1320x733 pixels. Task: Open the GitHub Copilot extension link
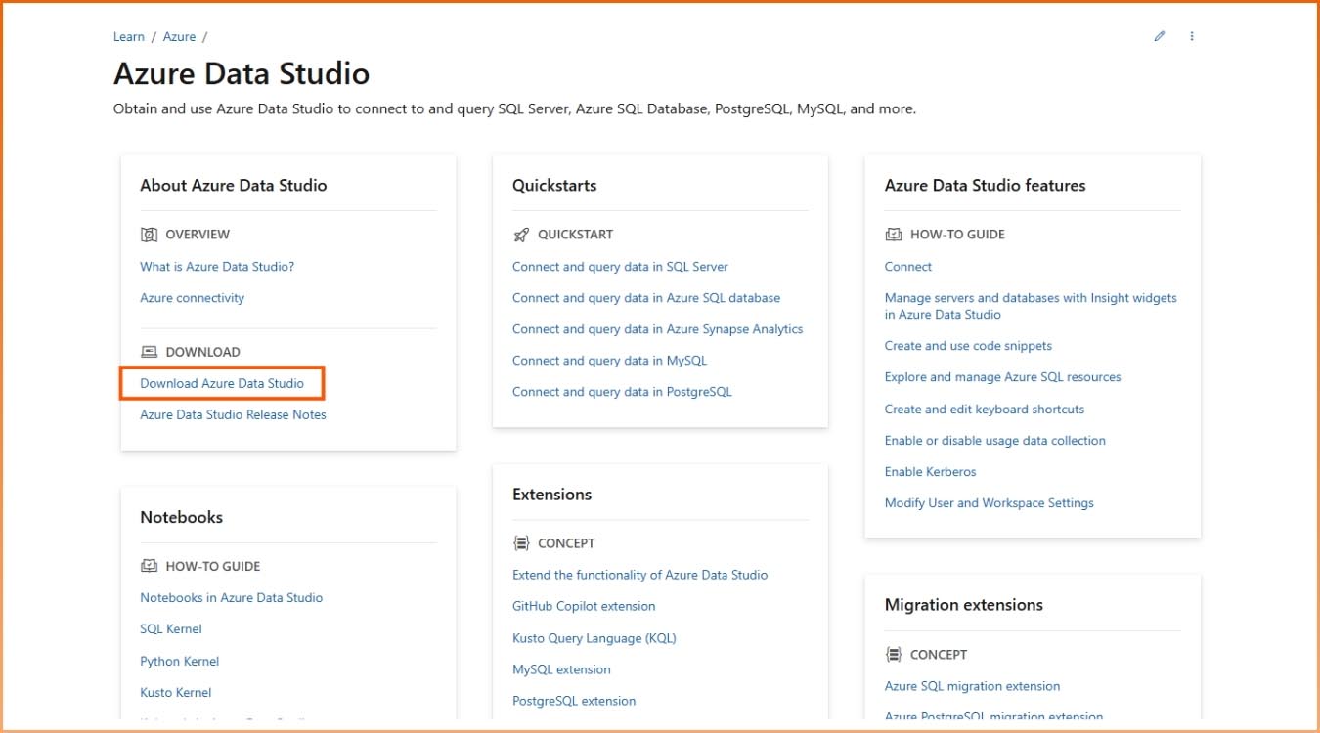[x=584, y=606]
